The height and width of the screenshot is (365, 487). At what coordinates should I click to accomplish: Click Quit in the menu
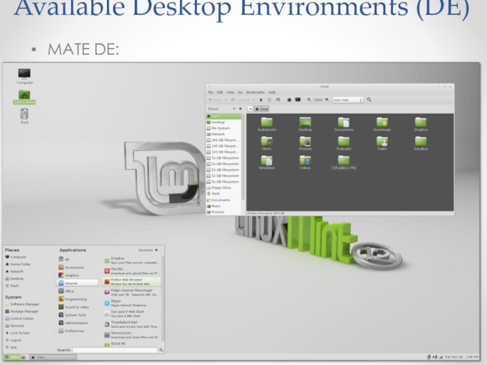coord(11,347)
